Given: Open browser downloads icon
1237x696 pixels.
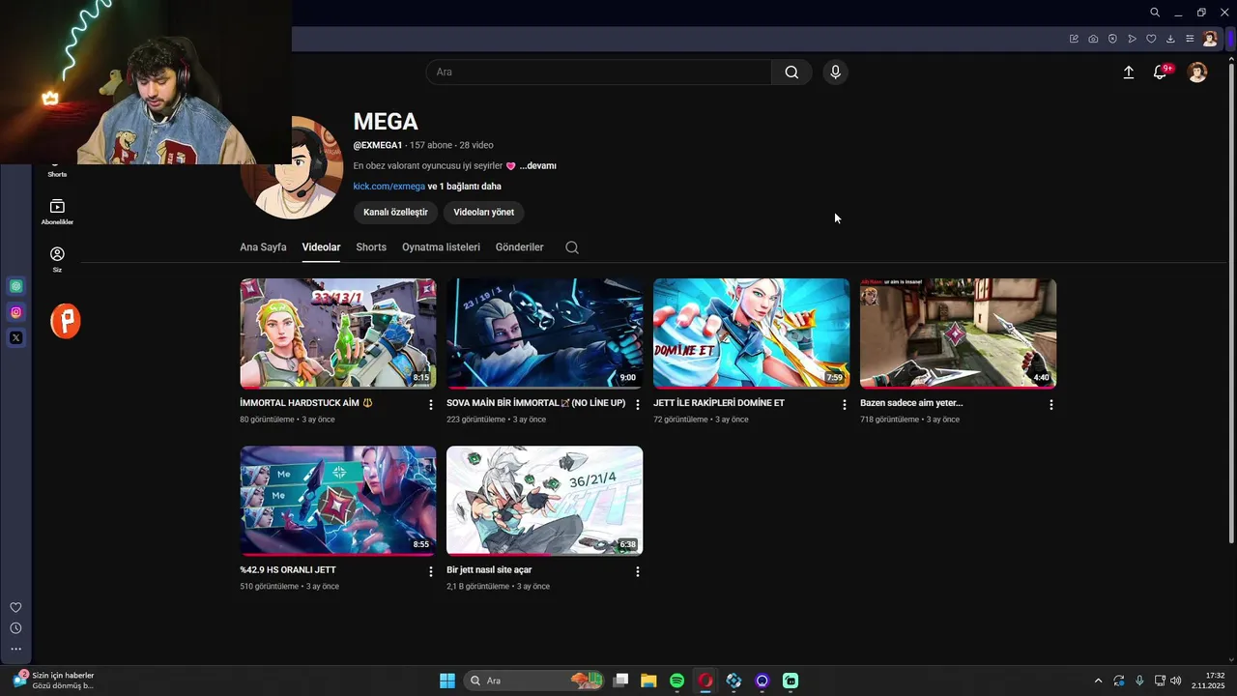Looking at the screenshot, I should click(1170, 39).
